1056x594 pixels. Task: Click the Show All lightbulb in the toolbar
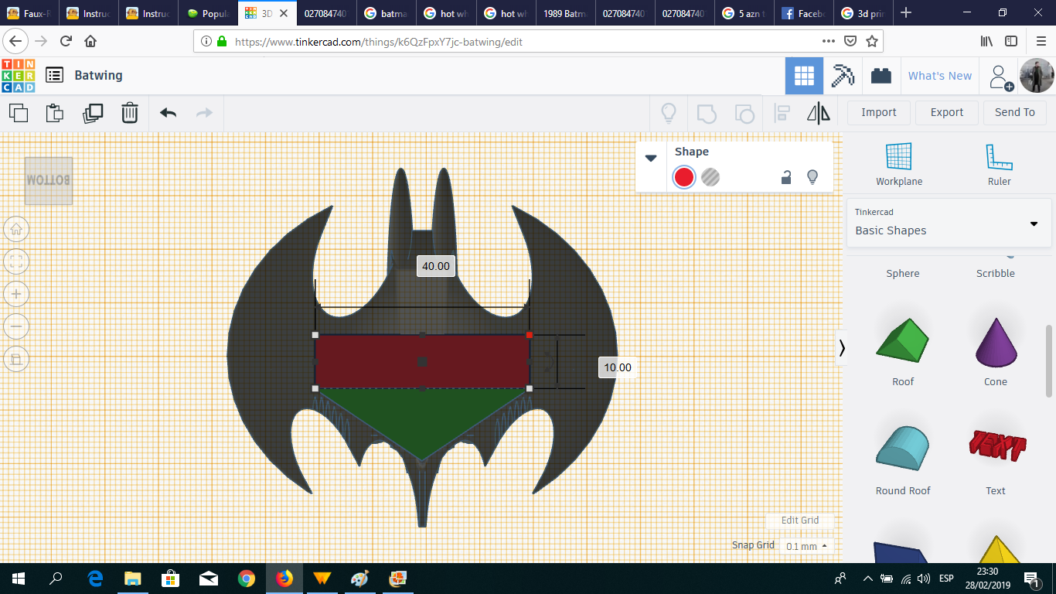click(669, 114)
